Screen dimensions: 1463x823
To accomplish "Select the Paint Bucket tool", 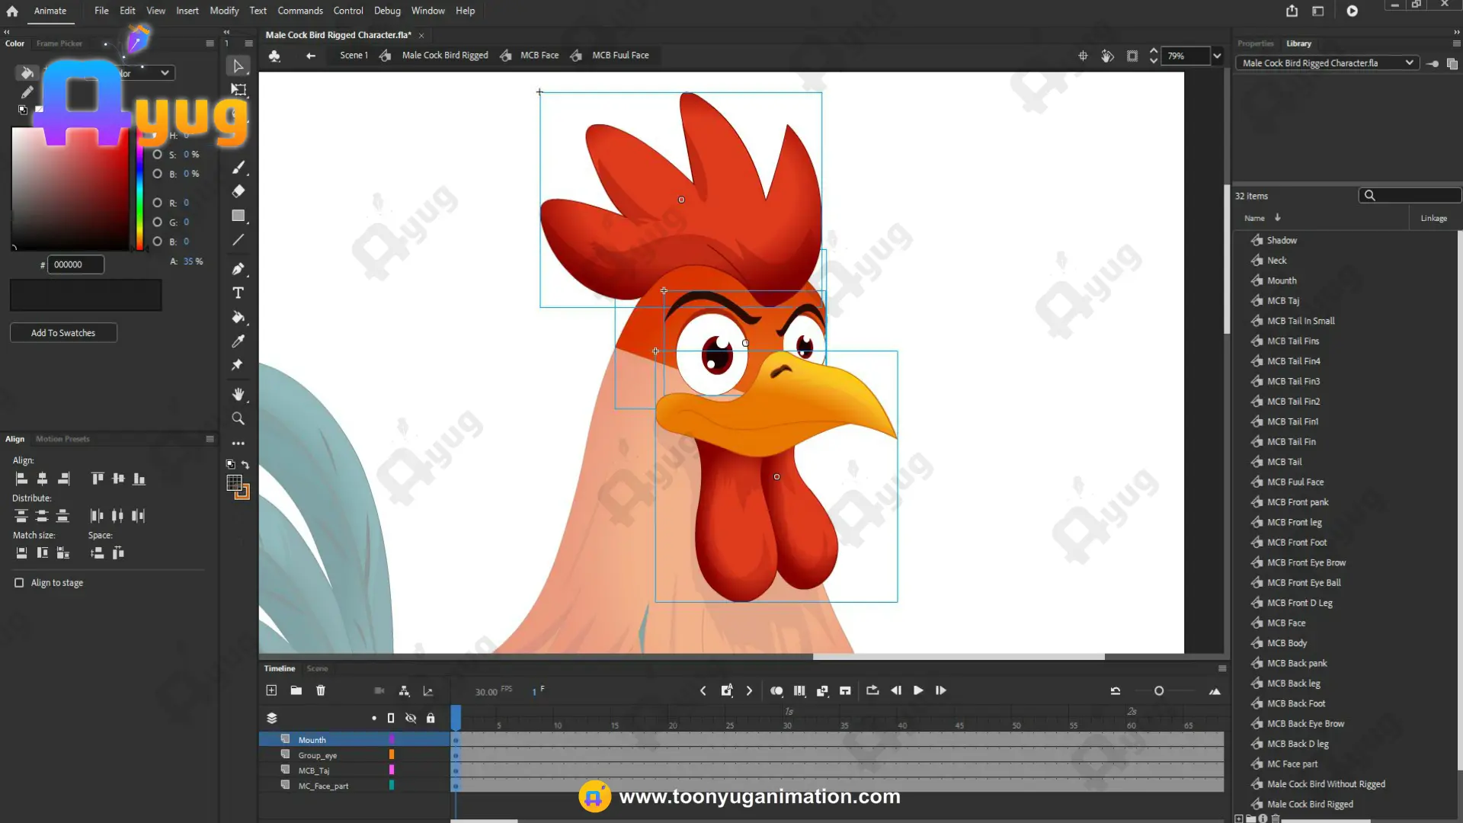I will point(238,317).
